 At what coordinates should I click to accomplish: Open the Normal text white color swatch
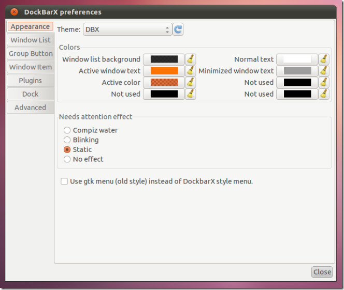tap(297, 59)
